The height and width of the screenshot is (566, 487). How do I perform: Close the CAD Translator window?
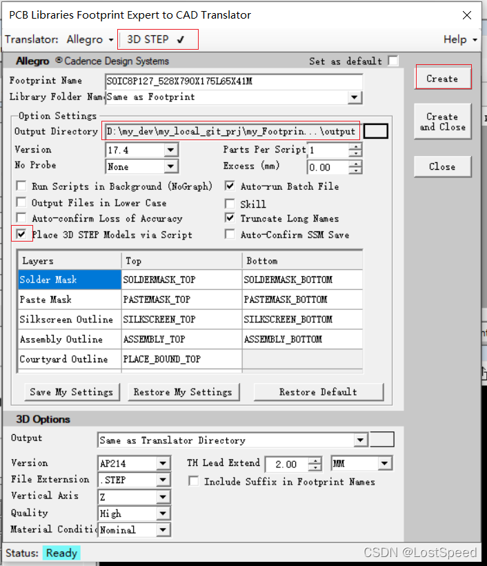click(467, 15)
